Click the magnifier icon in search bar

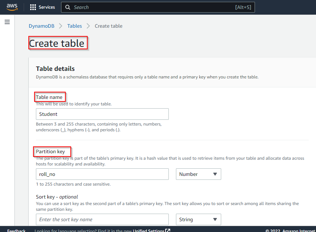click(68, 7)
